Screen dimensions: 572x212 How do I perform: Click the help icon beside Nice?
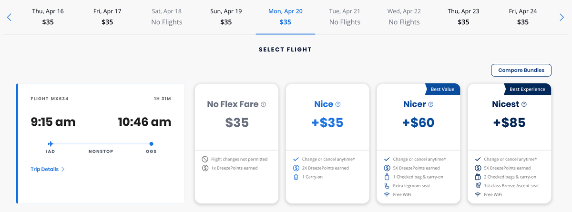[x=338, y=104]
